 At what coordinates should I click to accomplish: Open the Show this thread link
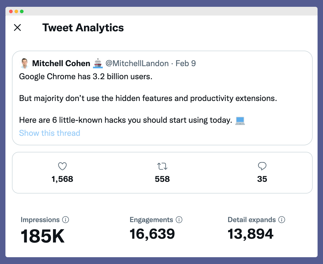point(49,133)
